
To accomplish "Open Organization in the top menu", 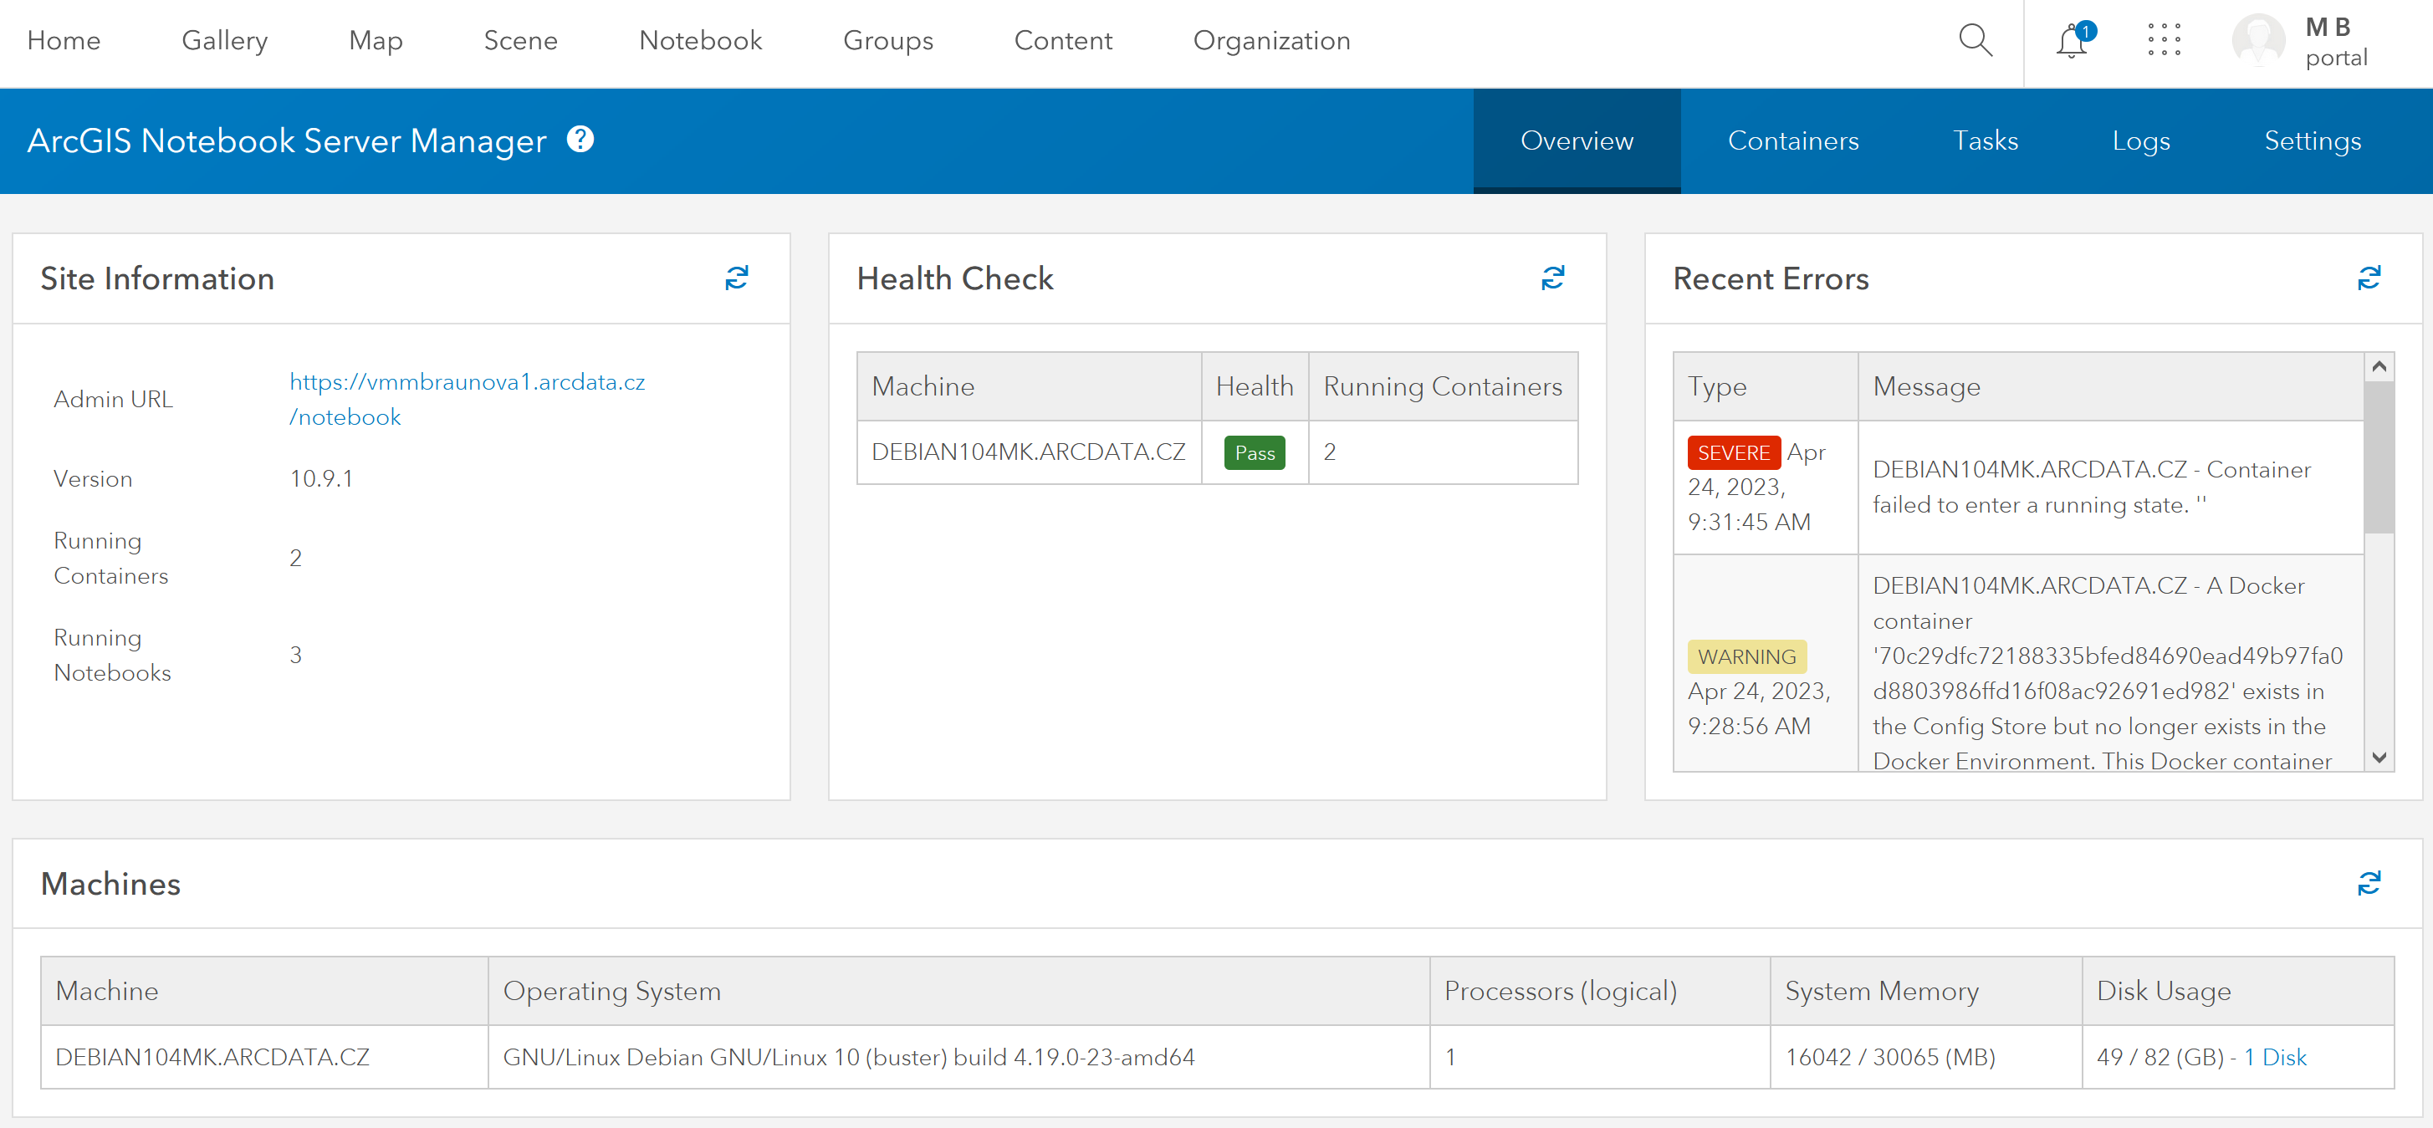I will pyautogui.click(x=1271, y=41).
